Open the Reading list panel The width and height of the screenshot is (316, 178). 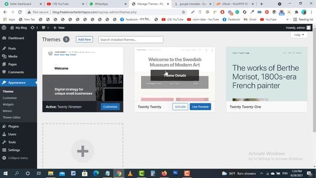[x=303, y=20]
